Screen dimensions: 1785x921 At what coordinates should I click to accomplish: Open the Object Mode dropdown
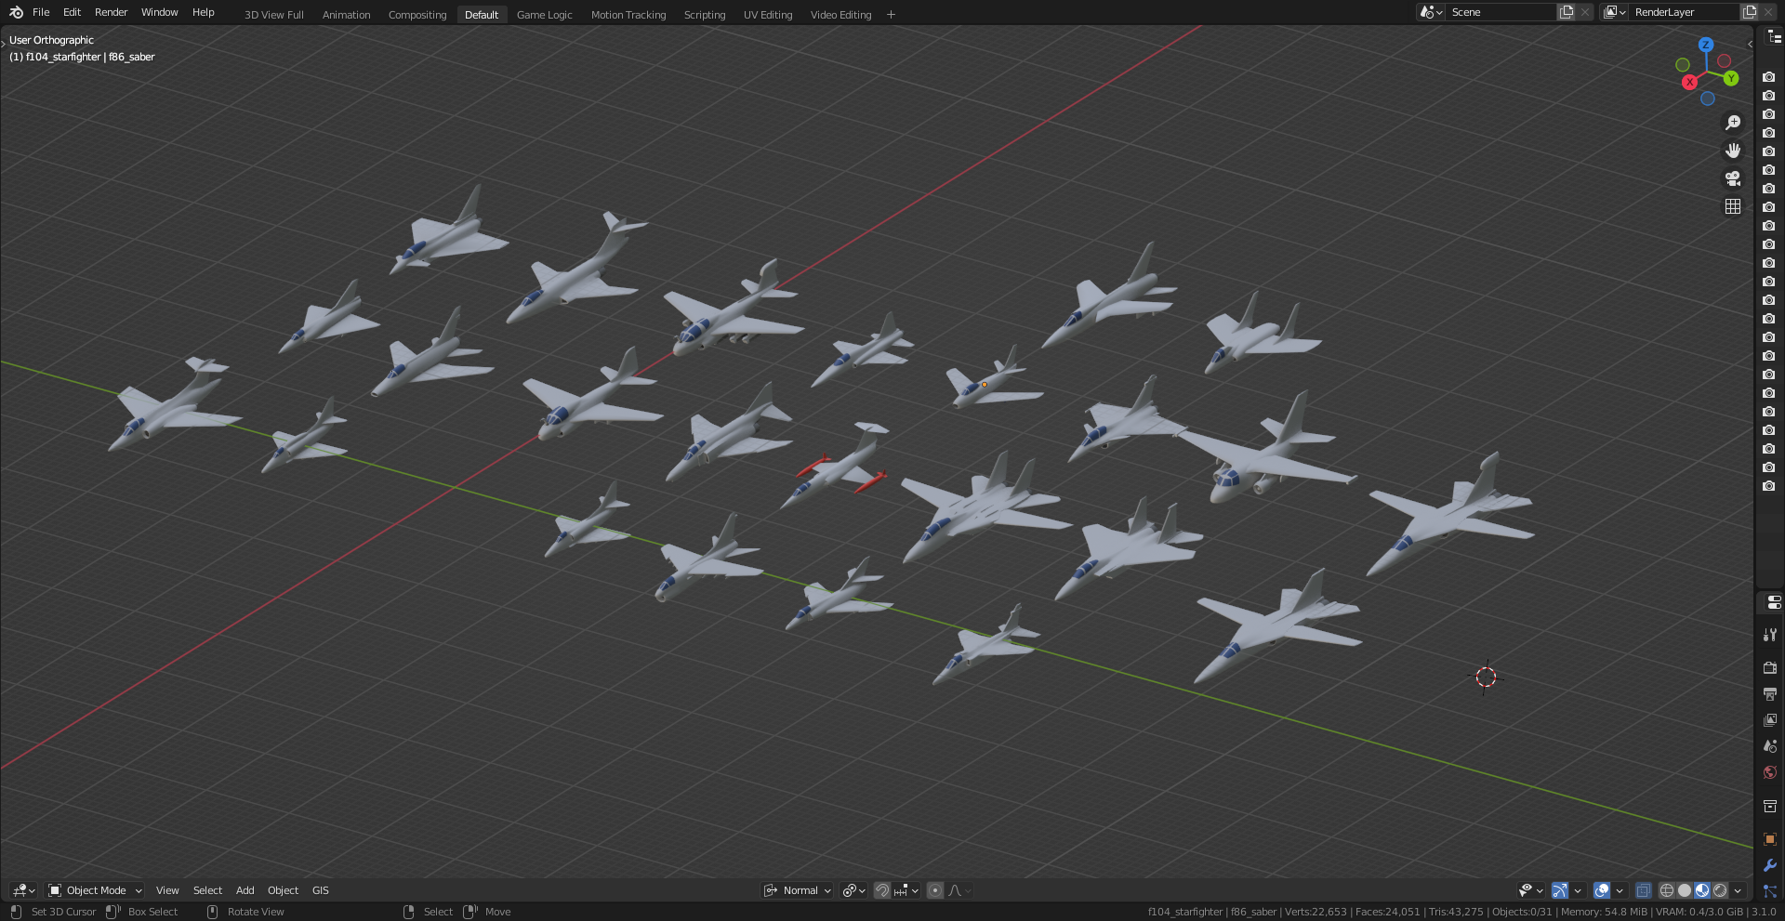pyautogui.click(x=94, y=890)
